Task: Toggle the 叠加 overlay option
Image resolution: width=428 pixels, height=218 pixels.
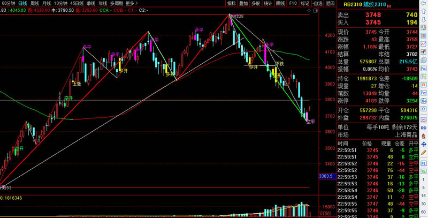Action: pos(243,3)
